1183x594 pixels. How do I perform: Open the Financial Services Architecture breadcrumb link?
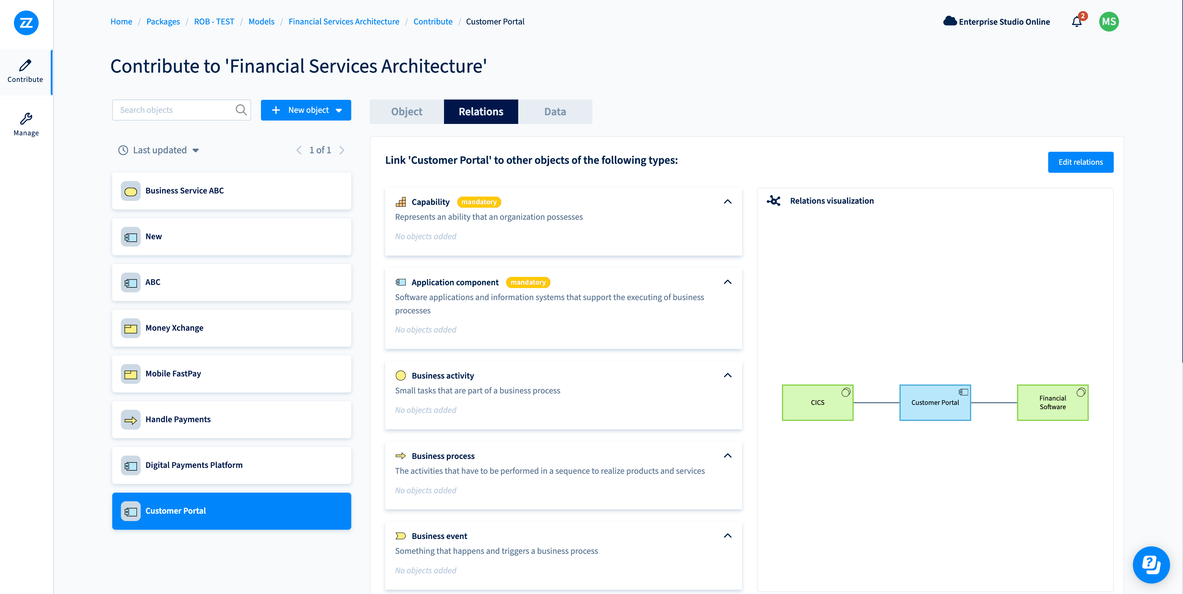[344, 22]
